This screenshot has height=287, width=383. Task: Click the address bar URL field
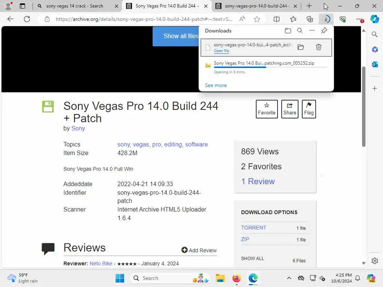pos(144,19)
